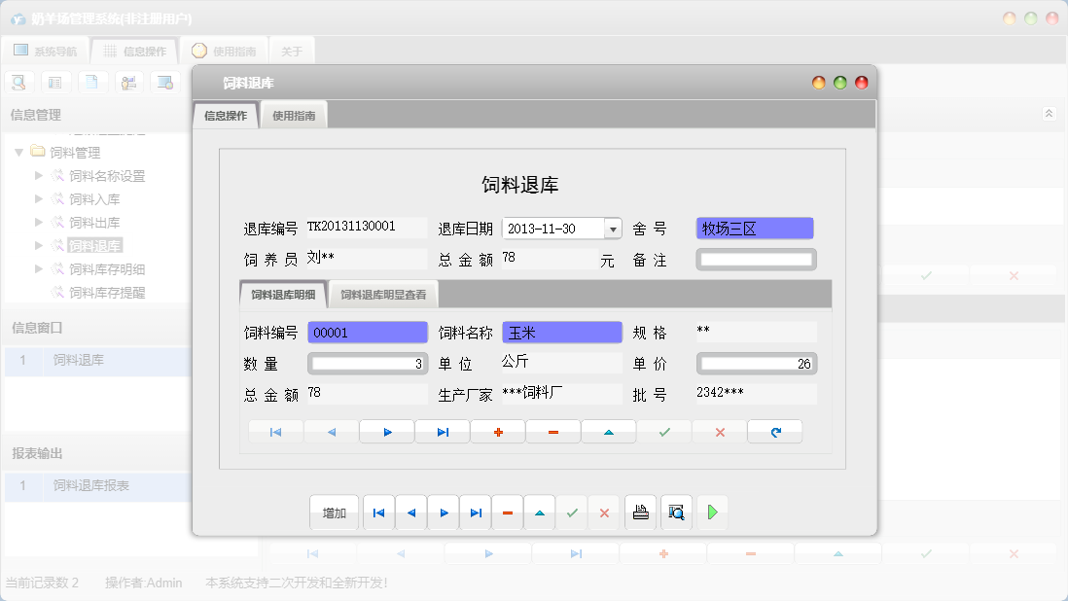Screen dimensions: 1068x601
Task: Open the 退库日期 date dropdown
Action: tap(614, 227)
